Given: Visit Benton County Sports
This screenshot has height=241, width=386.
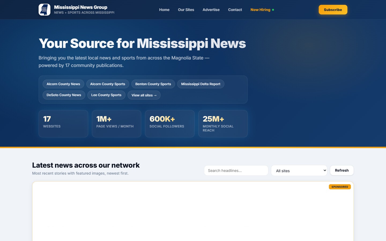Looking at the screenshot, I should (153, 84).
